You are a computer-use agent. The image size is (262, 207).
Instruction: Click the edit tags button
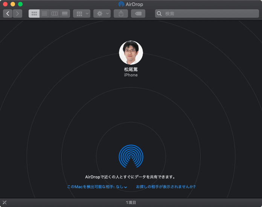138,14
